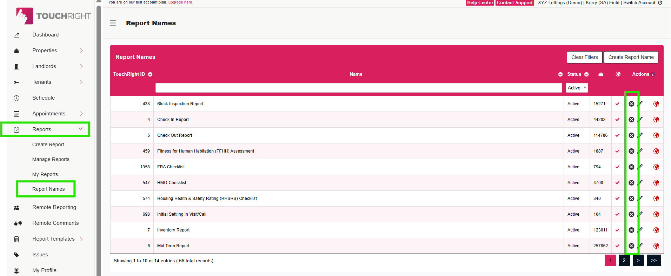Screen dimensions: 671x276
Task: Expand the Properties sidebar menu
Action: click(x=81, y=51)
